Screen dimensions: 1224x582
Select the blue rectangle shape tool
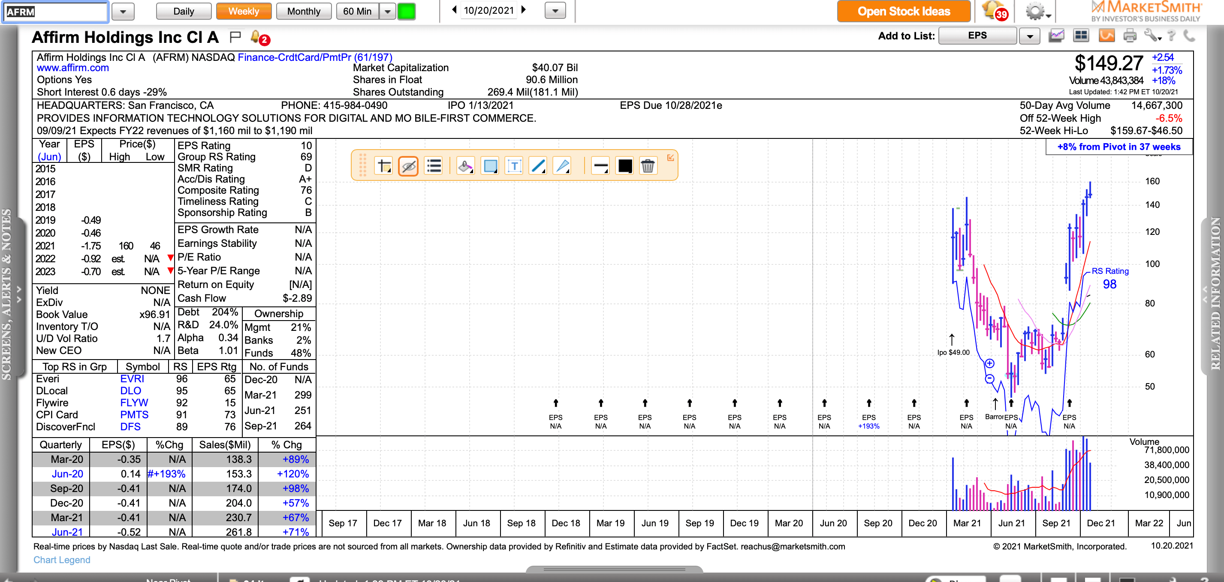(x=490, y=166)
